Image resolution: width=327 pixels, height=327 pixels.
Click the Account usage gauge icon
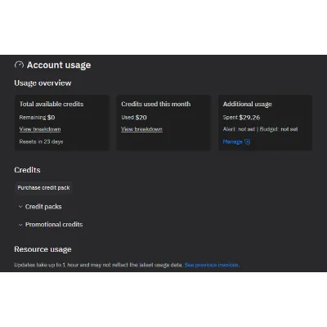click(19, 65)
